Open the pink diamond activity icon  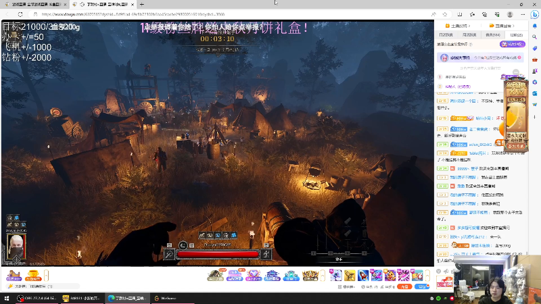pos(253,275)
